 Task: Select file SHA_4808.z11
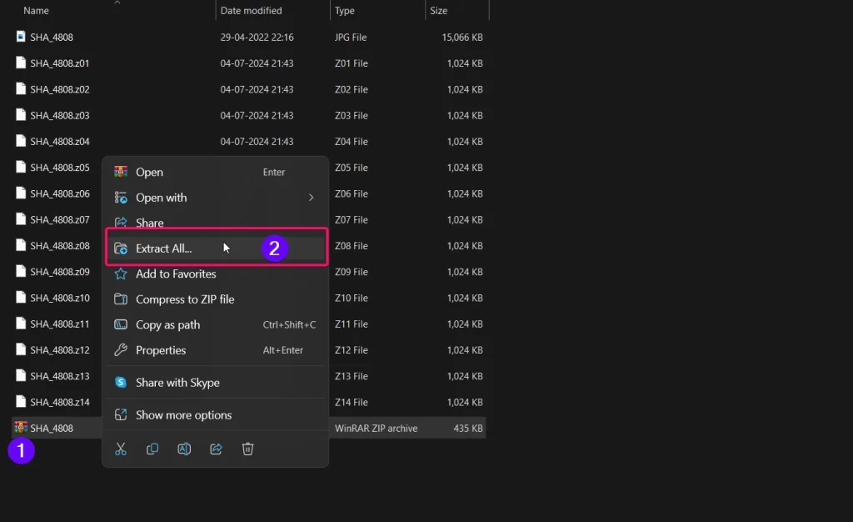click(60, 324)
